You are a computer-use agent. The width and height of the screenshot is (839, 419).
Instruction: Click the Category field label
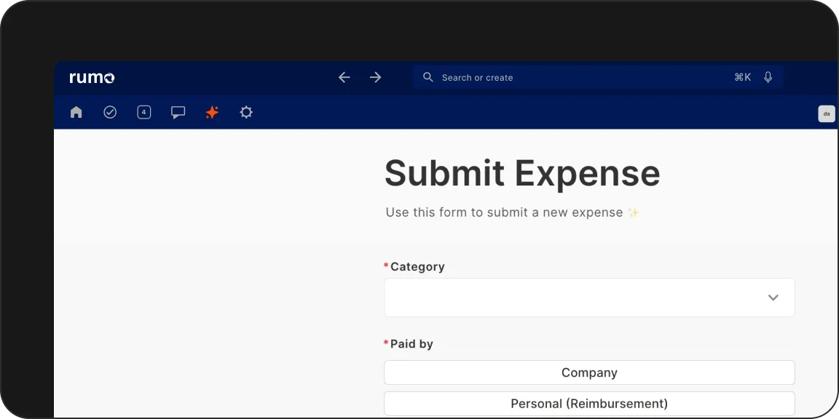417,267
